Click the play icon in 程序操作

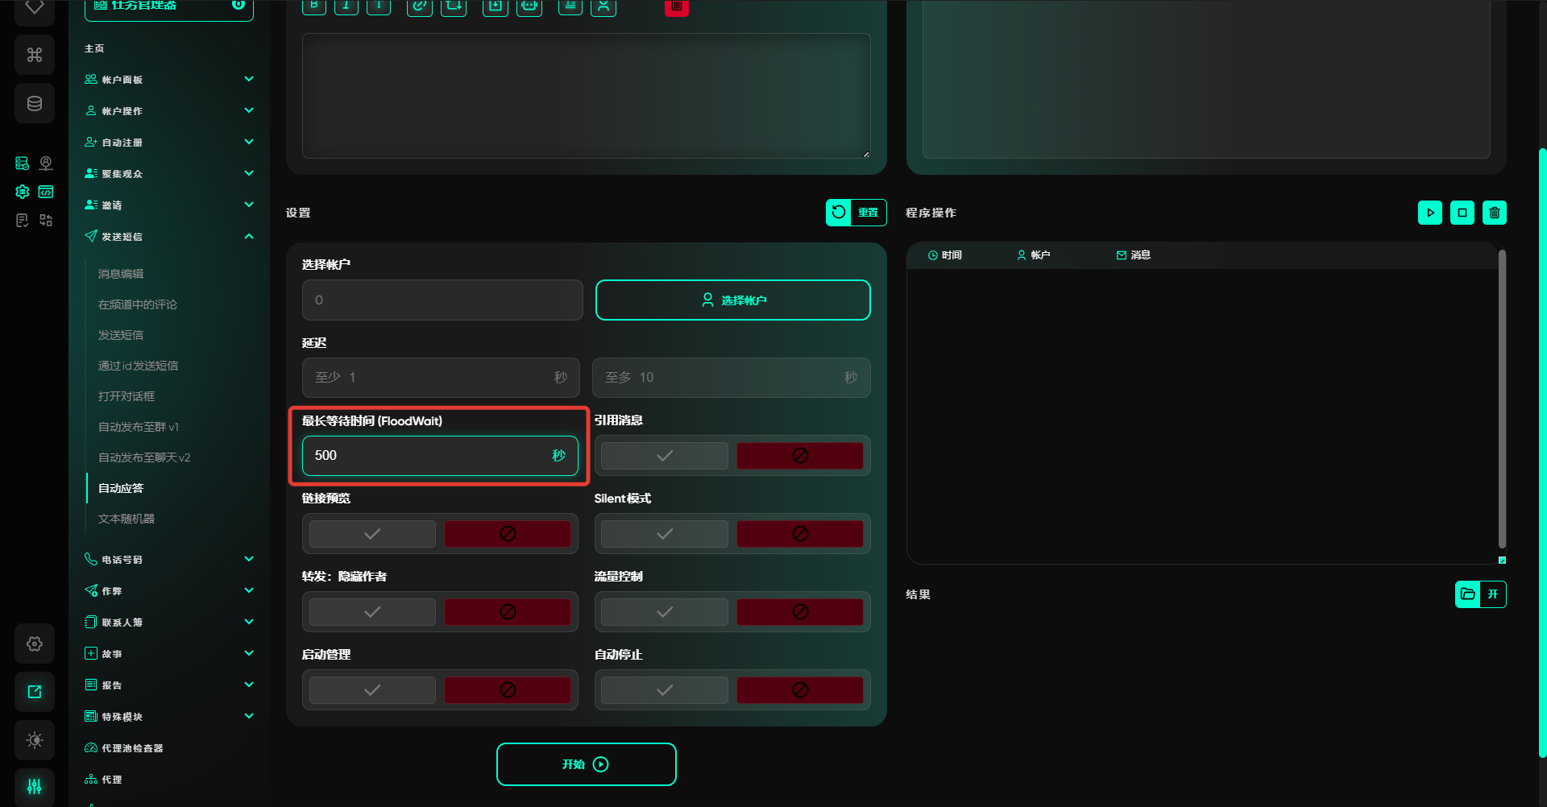point(1429,213)
